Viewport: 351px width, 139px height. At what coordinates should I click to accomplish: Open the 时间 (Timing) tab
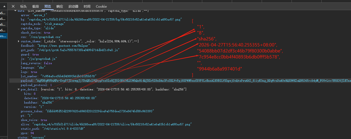[x=87, y=6]
